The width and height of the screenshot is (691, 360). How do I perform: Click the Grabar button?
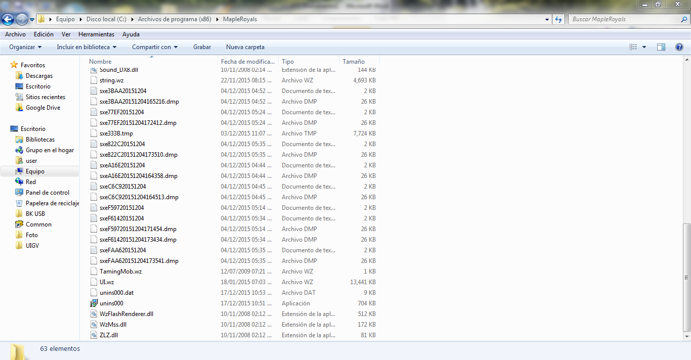(202, 47)
